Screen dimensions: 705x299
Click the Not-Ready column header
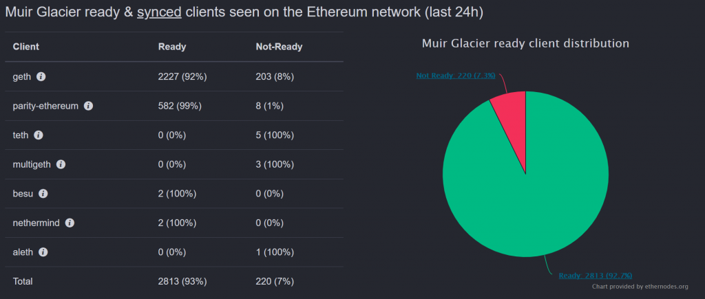pos(279,47)
